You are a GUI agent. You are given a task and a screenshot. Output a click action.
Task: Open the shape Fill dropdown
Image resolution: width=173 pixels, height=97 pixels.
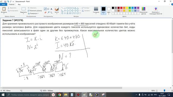[86, 11]
